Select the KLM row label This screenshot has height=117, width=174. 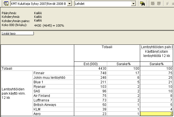tap(53, 109)
